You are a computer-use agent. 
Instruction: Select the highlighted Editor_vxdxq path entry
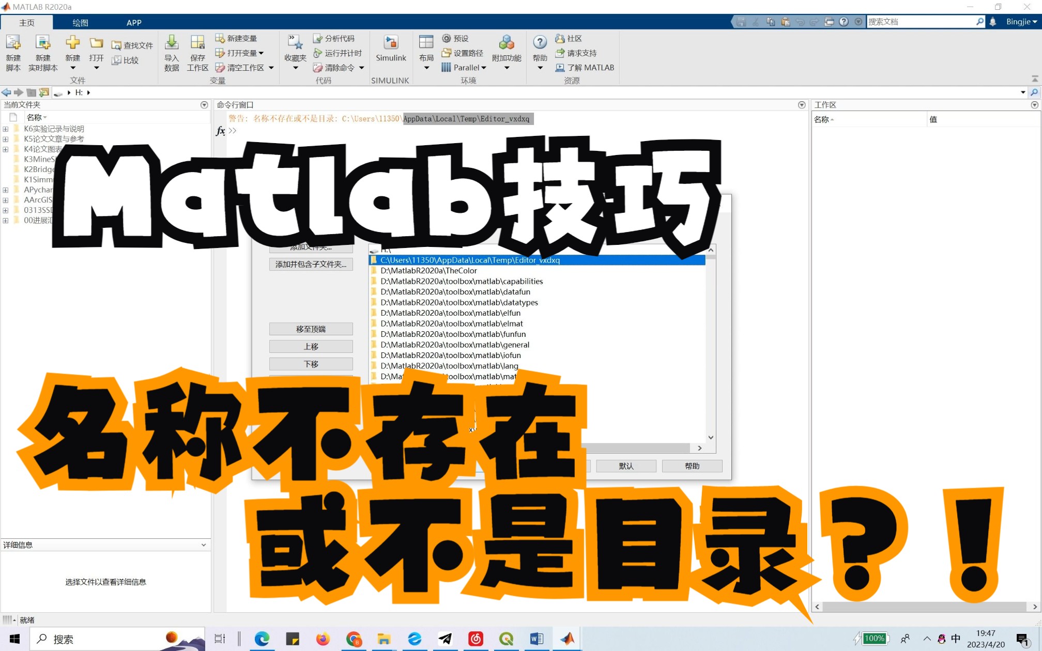point(537,260)
